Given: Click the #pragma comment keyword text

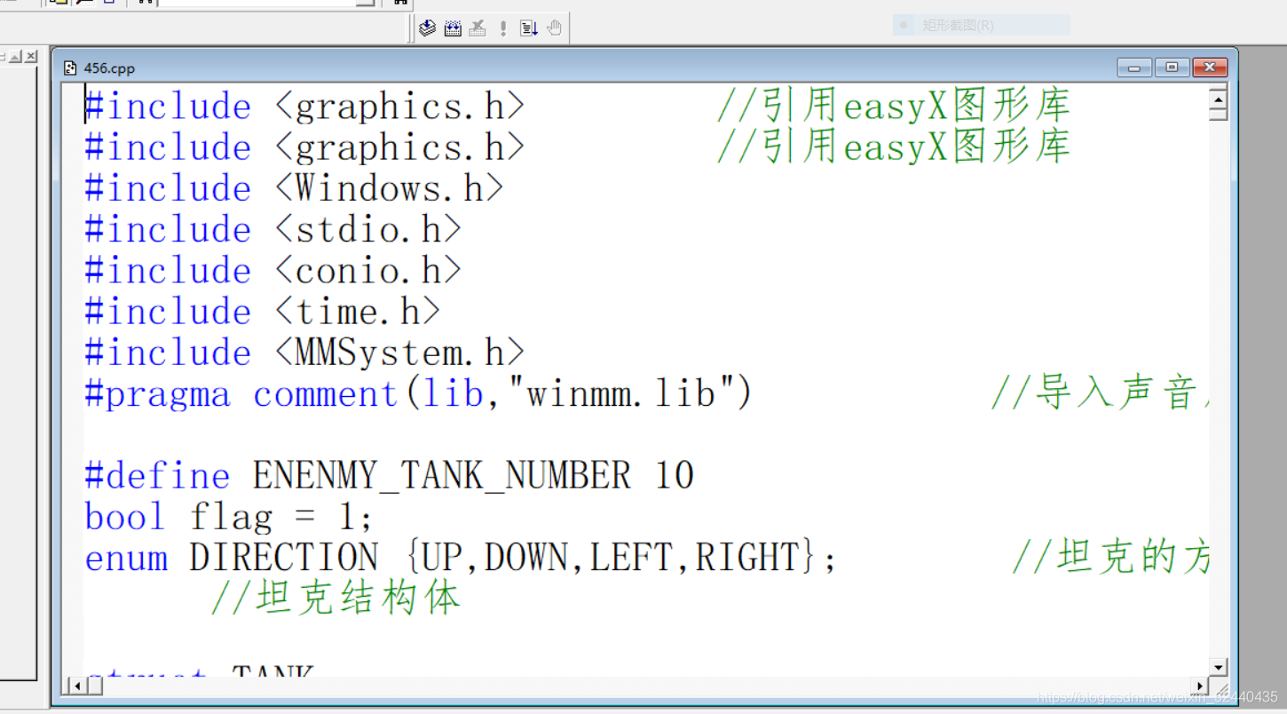Looking at the screenshot, I should pos(241,393).
